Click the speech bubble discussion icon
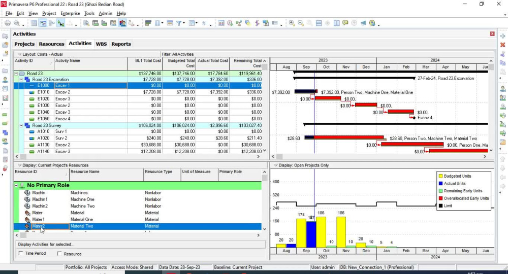Image resolution: width=508 pixels, height=274 pixels. [x=345, y=23]
